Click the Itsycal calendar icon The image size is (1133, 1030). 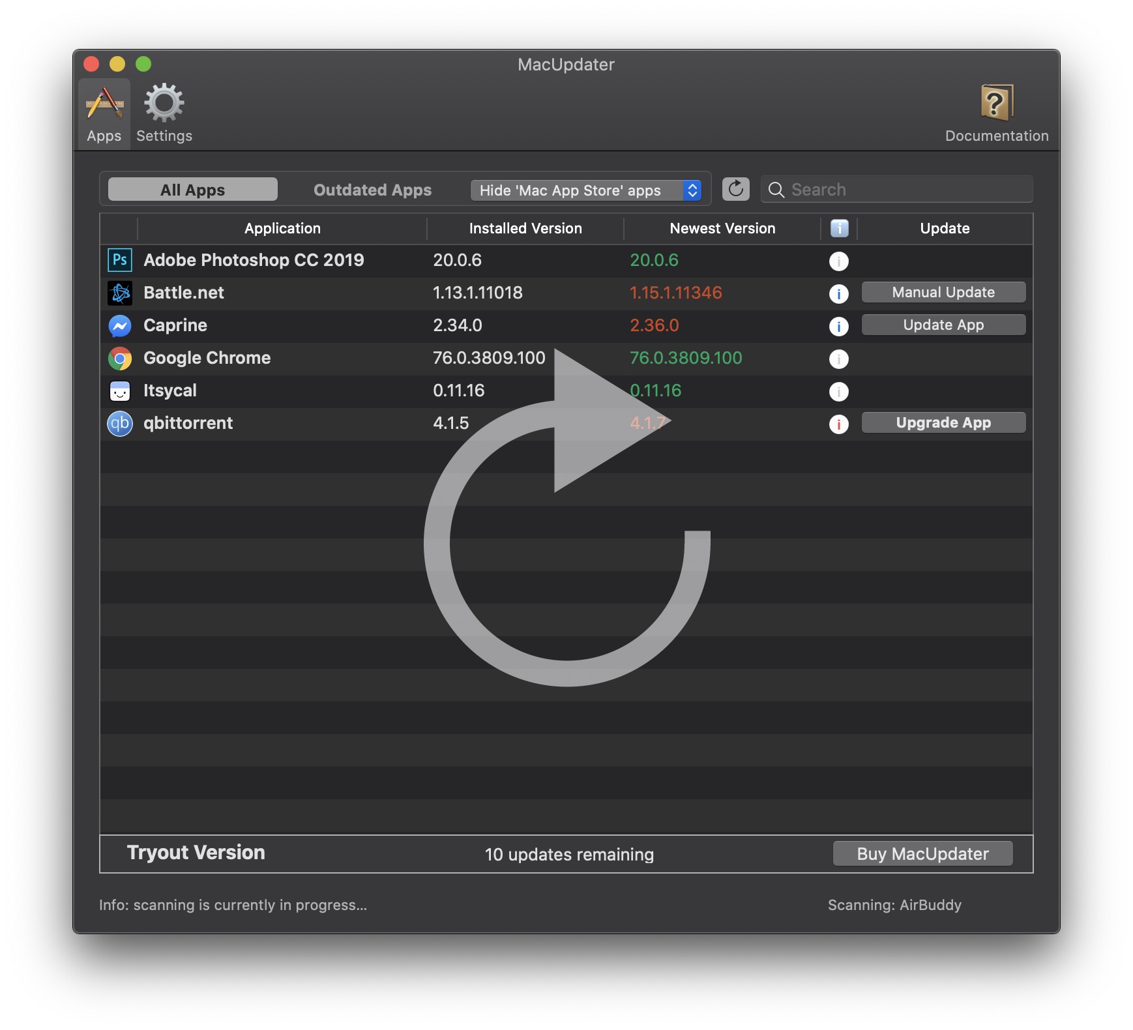tap(120, 390)
